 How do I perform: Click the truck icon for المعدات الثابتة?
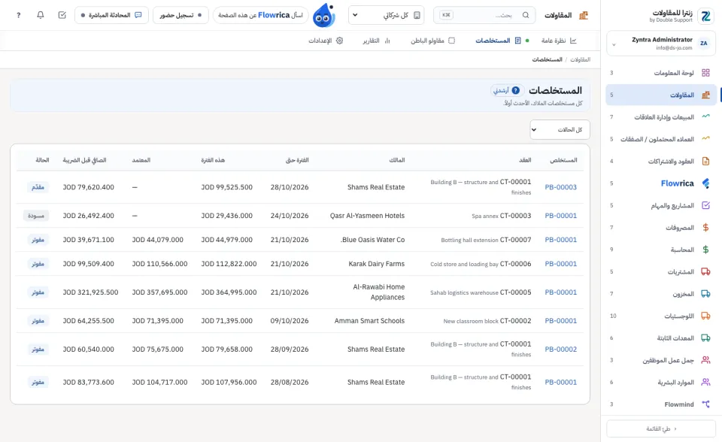(x=705, y=338)
